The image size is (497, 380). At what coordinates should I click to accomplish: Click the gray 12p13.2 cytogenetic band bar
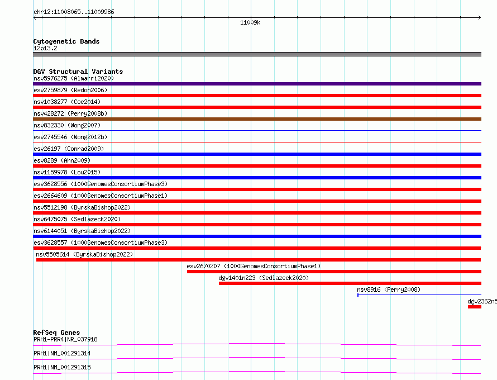pos(257,54)
